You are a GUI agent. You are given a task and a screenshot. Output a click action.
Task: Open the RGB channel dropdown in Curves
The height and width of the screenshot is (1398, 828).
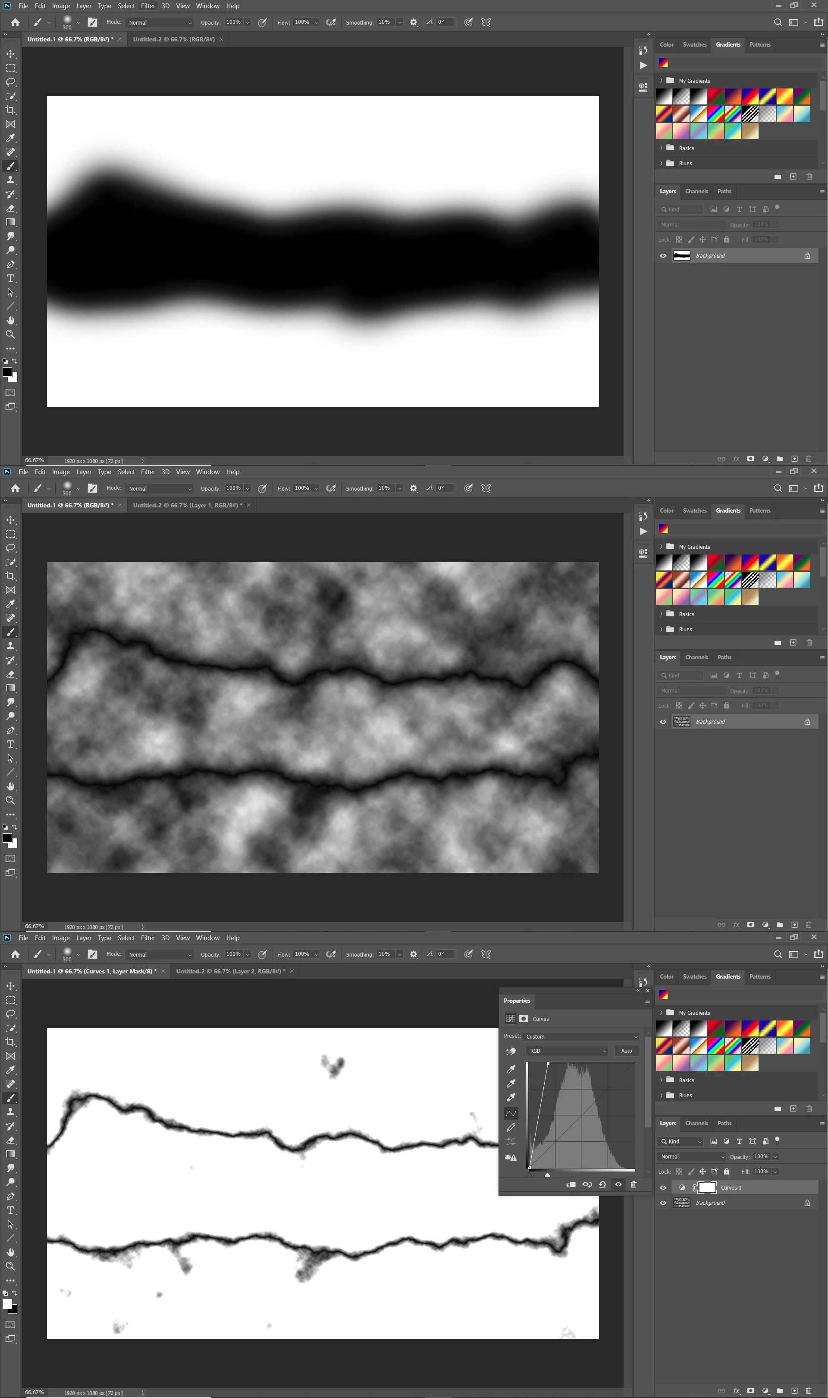pos(568,1051)
